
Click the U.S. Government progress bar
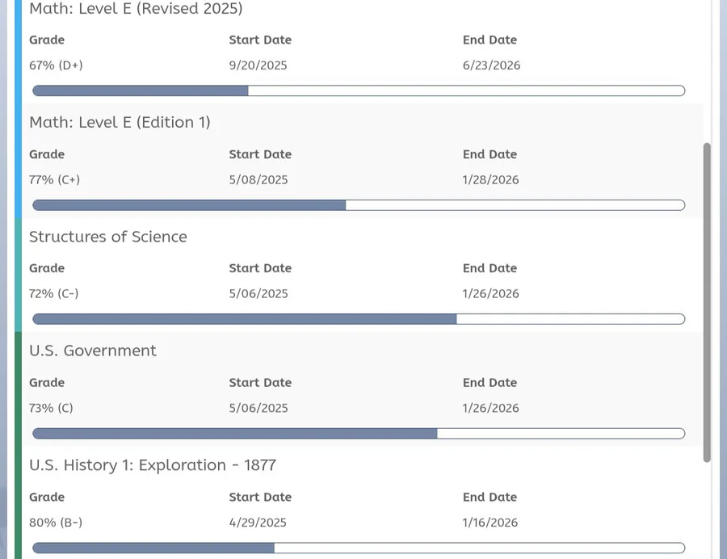point(359,434)
